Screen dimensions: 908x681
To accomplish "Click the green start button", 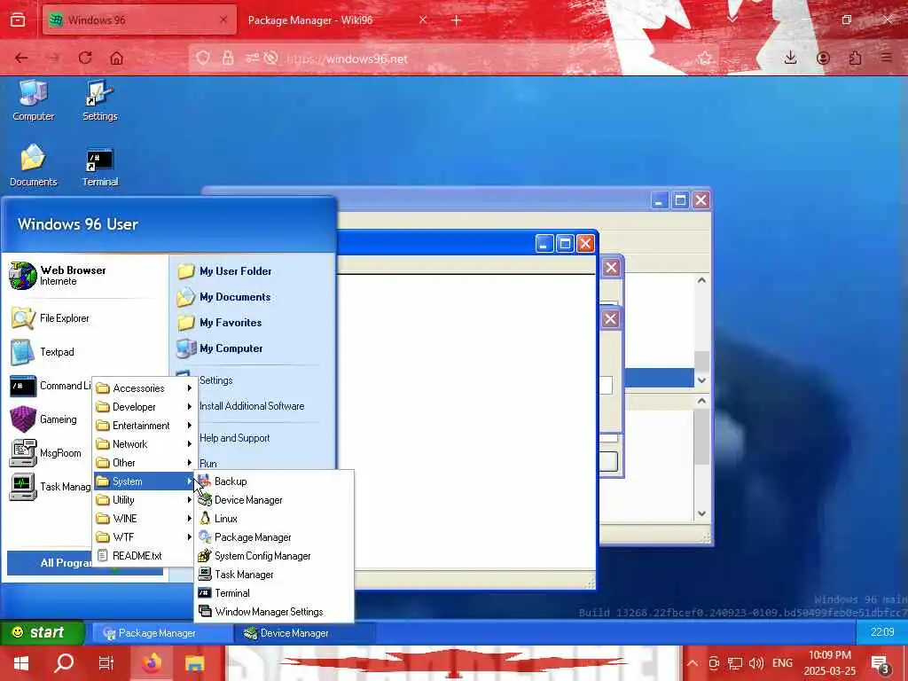I will tap(42, 632).
